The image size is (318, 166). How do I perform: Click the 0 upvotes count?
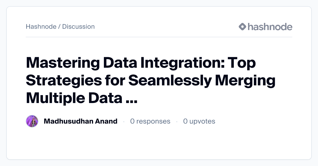pyautogui.click(x=199, y=121)
